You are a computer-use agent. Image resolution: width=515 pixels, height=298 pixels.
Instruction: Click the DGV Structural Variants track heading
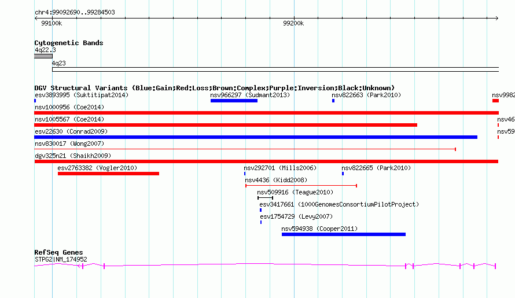215,88
